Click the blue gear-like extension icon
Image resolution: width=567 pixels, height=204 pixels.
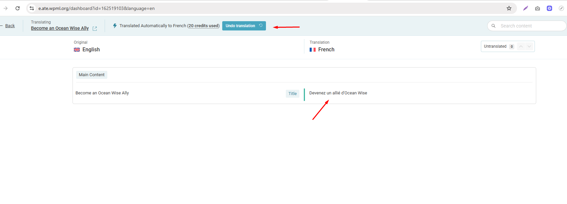(549, 8)
